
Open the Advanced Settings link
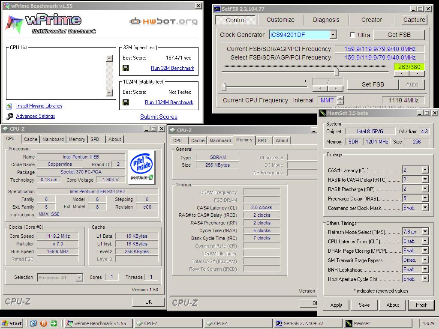[36, 116]
